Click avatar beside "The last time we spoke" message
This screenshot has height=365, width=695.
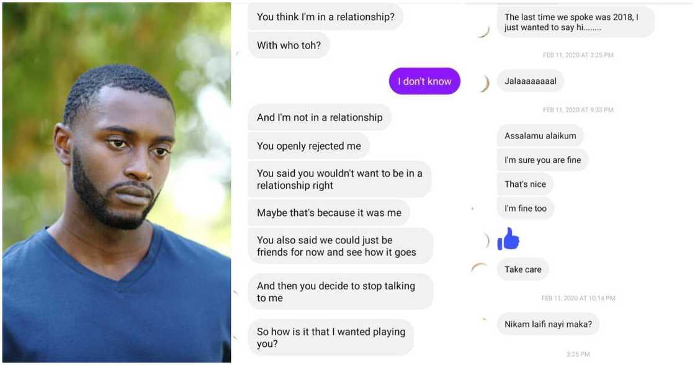484,32
